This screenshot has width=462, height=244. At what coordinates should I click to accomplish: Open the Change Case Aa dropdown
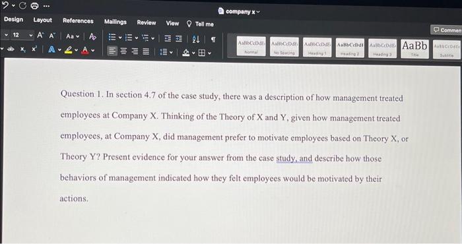tap(73, 36)
